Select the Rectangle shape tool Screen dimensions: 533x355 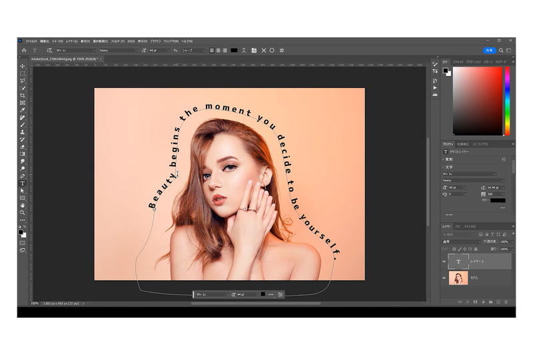pyautogui.click(x=23, y=198)
